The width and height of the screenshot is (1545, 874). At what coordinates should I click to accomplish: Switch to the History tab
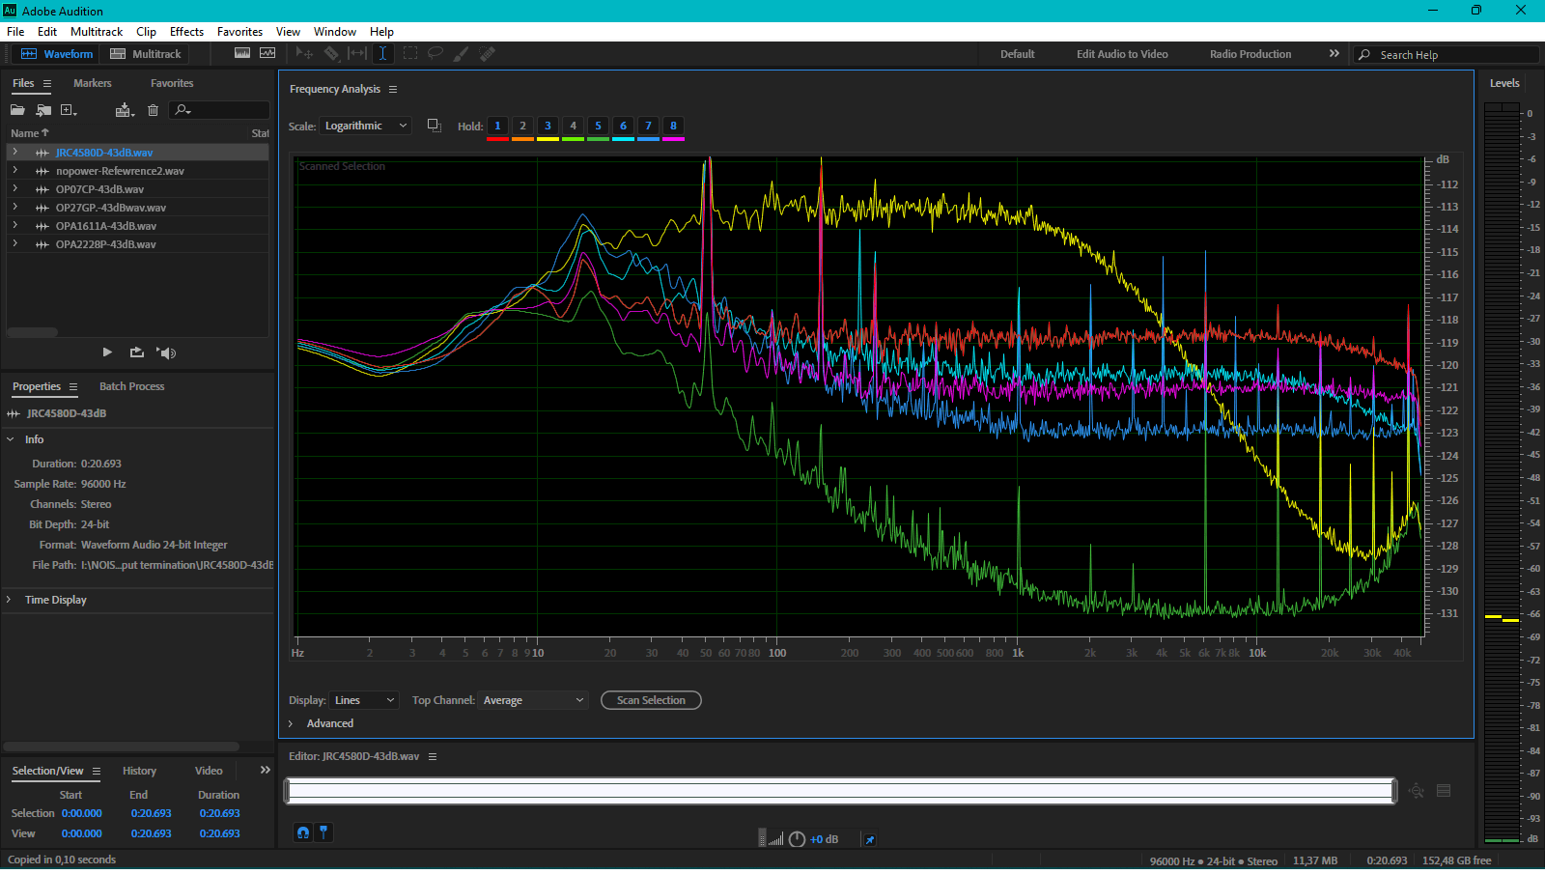139,771
